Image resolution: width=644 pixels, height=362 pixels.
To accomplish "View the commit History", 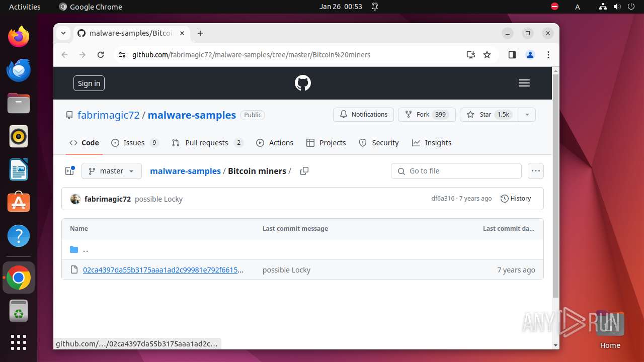I will 516,199.
